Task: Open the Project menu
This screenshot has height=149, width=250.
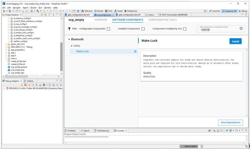Action: coord(33,8)
